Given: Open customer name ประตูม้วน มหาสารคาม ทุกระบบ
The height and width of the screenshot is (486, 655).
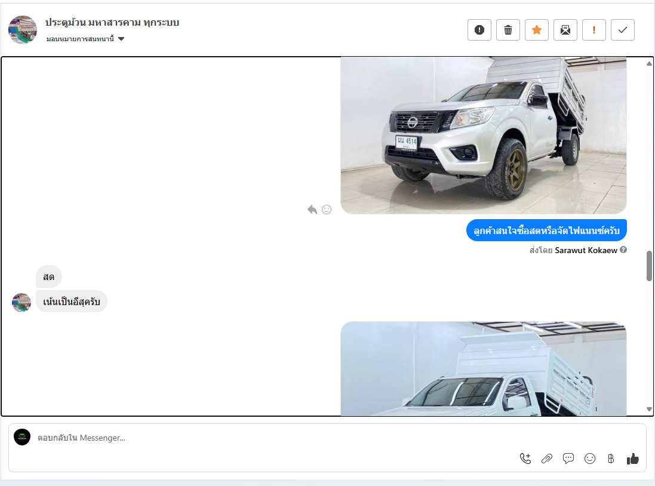Looking at the screenshot, I should coord(112,22).
